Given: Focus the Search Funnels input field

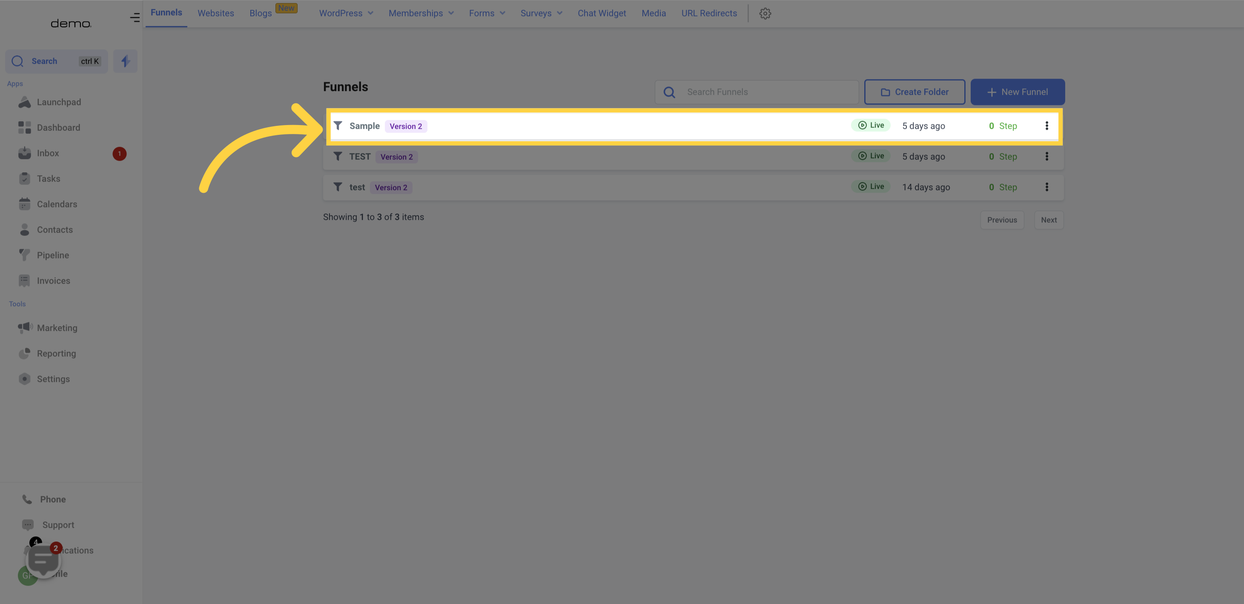Looking at the screenshot, I should (756, 92).
